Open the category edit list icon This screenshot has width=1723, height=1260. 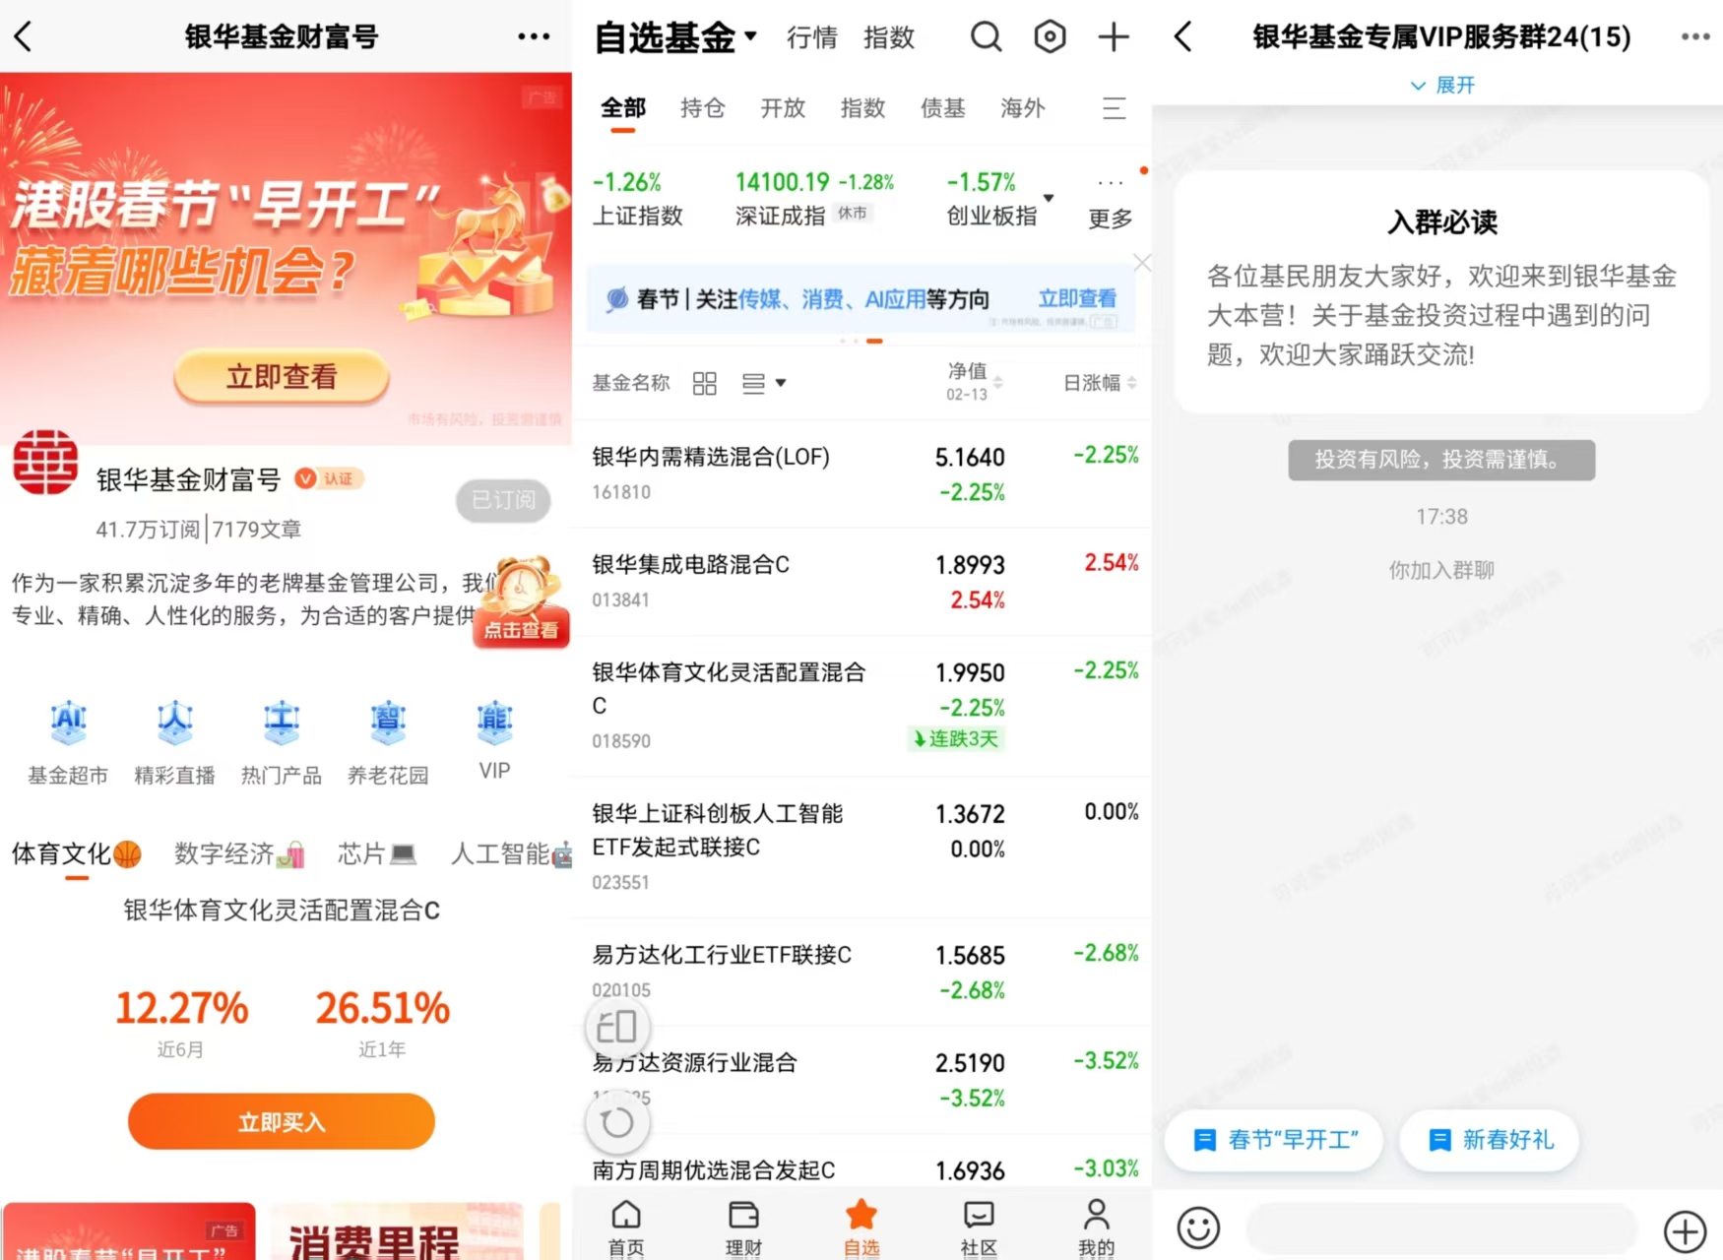tap(1114, 108)
